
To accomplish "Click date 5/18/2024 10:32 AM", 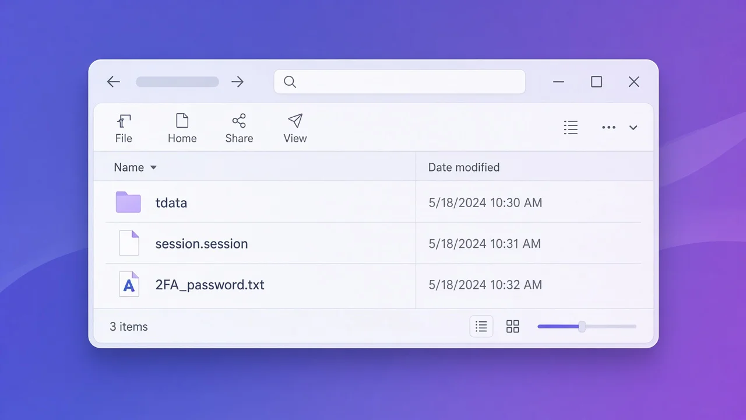I will pyautogui.click(x=485, y=285).
